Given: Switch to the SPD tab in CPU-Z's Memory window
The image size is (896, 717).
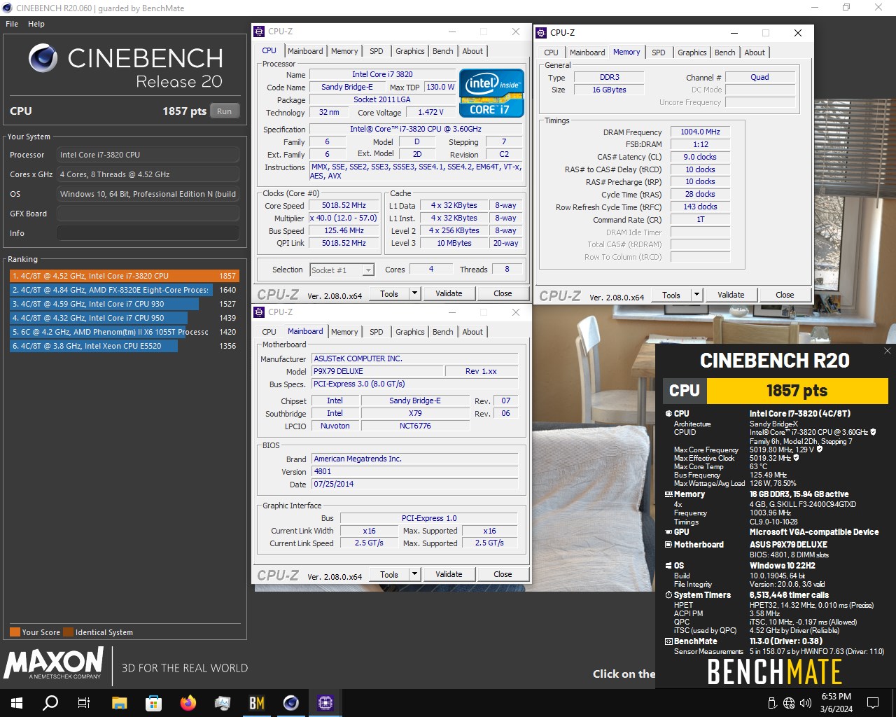Looking at the screenshot, I should pos(659,53).
